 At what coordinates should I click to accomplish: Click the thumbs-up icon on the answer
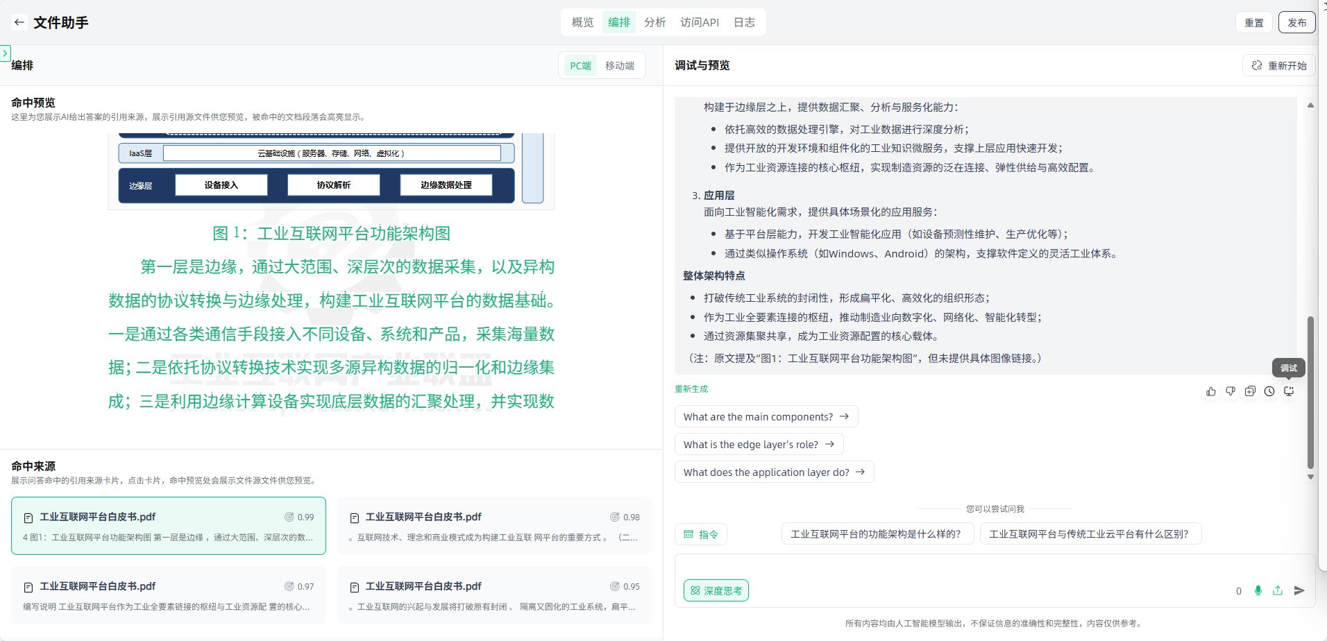coord(1211,391)
